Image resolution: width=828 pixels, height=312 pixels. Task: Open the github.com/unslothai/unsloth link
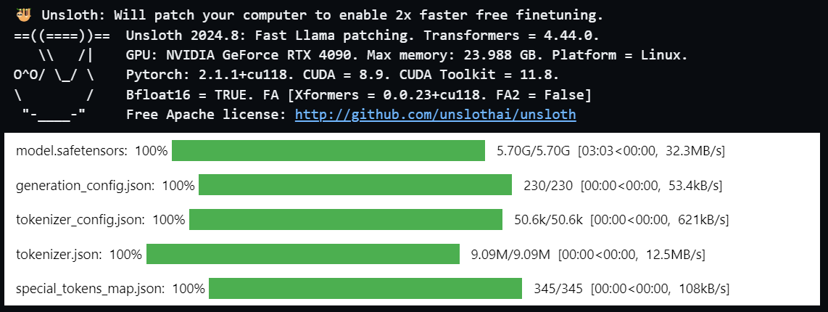coord(435,114)
